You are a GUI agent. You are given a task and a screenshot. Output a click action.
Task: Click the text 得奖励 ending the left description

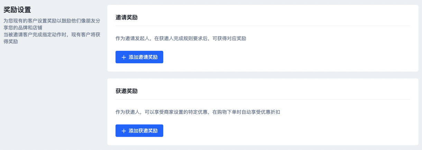11,41
